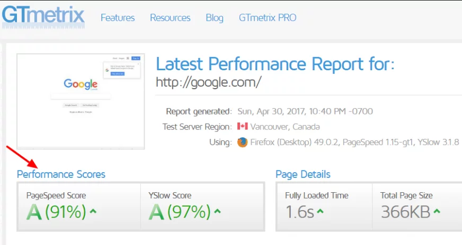The height and width of the screenshot is (245, 462).
Task: Click the Google page screenshot thumbnail
Action: click(x=81, y=101)
